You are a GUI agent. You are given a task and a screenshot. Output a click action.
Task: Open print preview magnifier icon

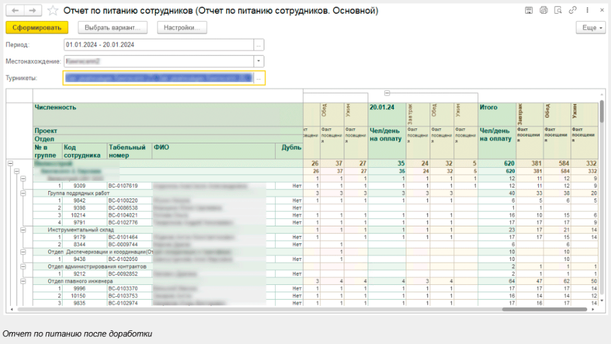coord(558,10)
